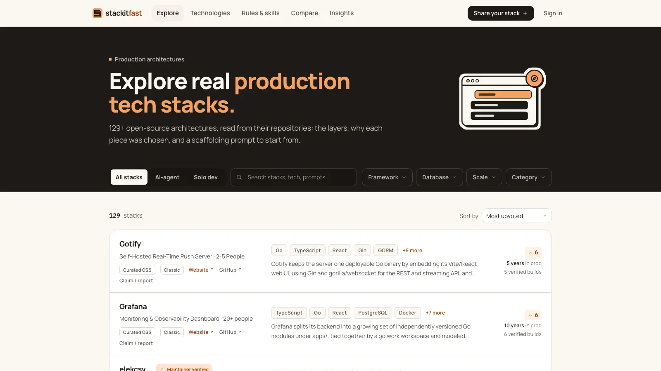Click the PostgreSQL tag on Grafana
Image resolution: width=661 pixels, height=371 pixels.
pyautogui.click(x=373, y=313)
